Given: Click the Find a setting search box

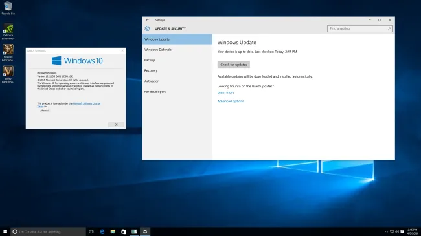Looking at the screenshot, I should tap(359, 28).
